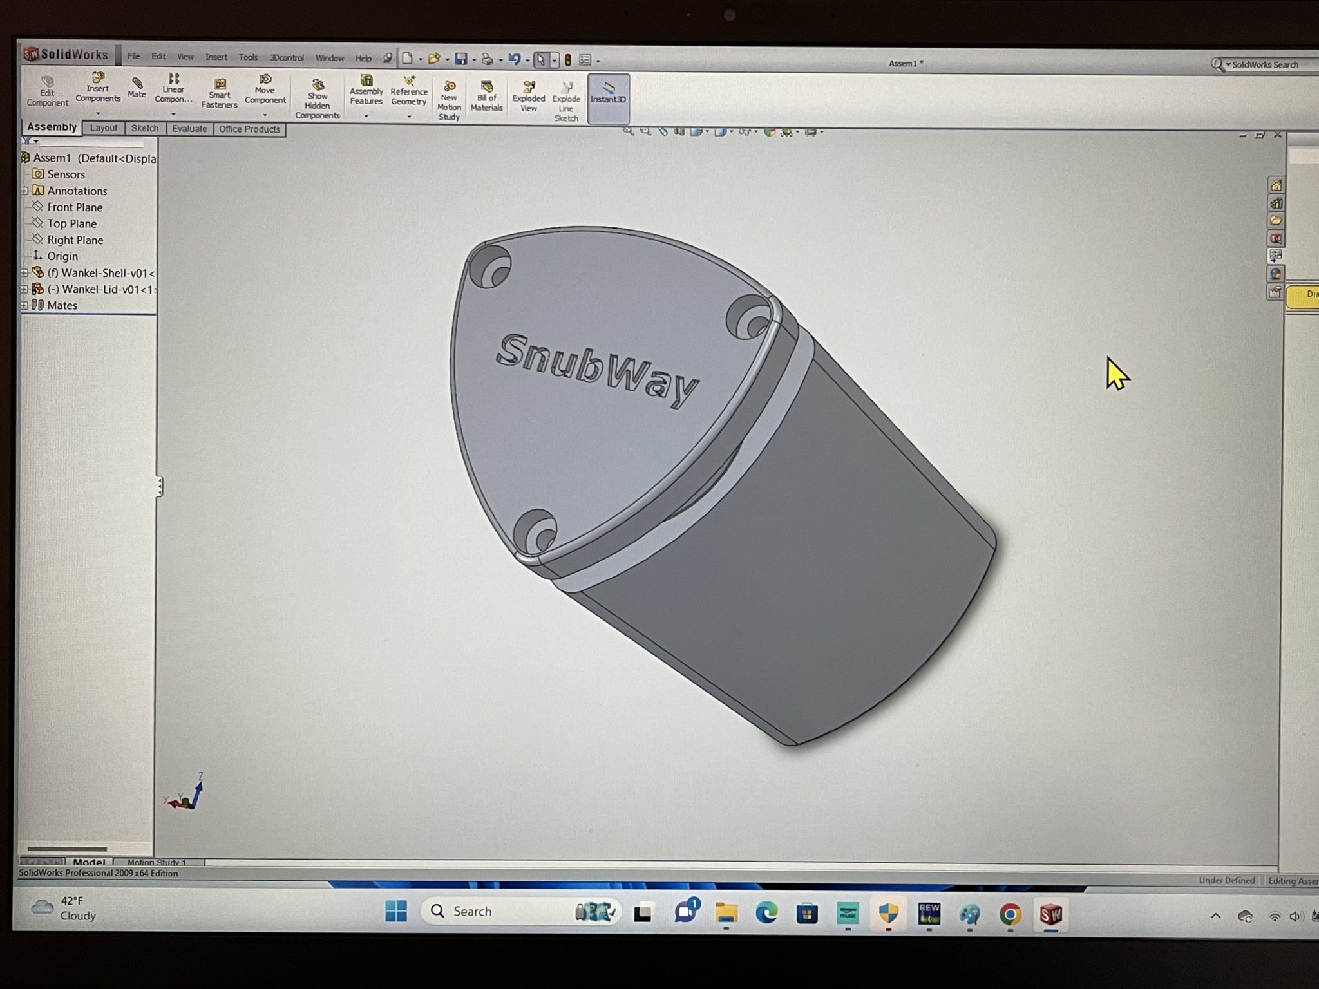Viewport: 1319px width, 989px height.
Task: Open the Tools menu
Action: coord(248,57)
